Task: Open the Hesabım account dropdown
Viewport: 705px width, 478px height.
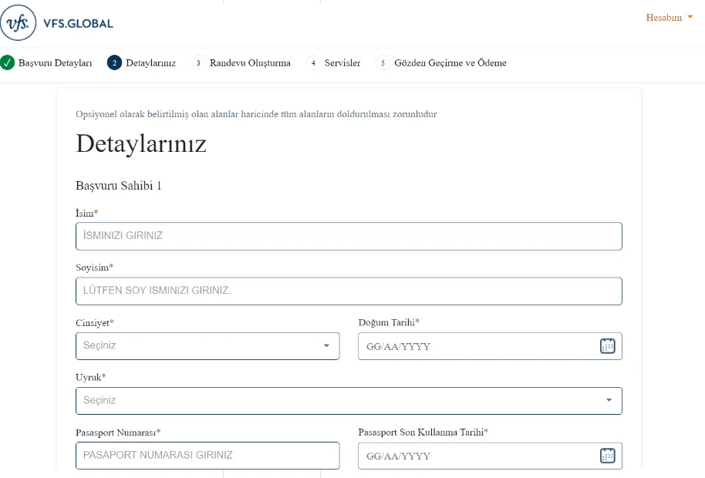Action: click(669, 18)
